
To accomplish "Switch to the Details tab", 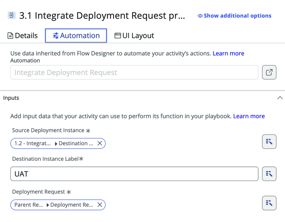I will tap(22, 36).
